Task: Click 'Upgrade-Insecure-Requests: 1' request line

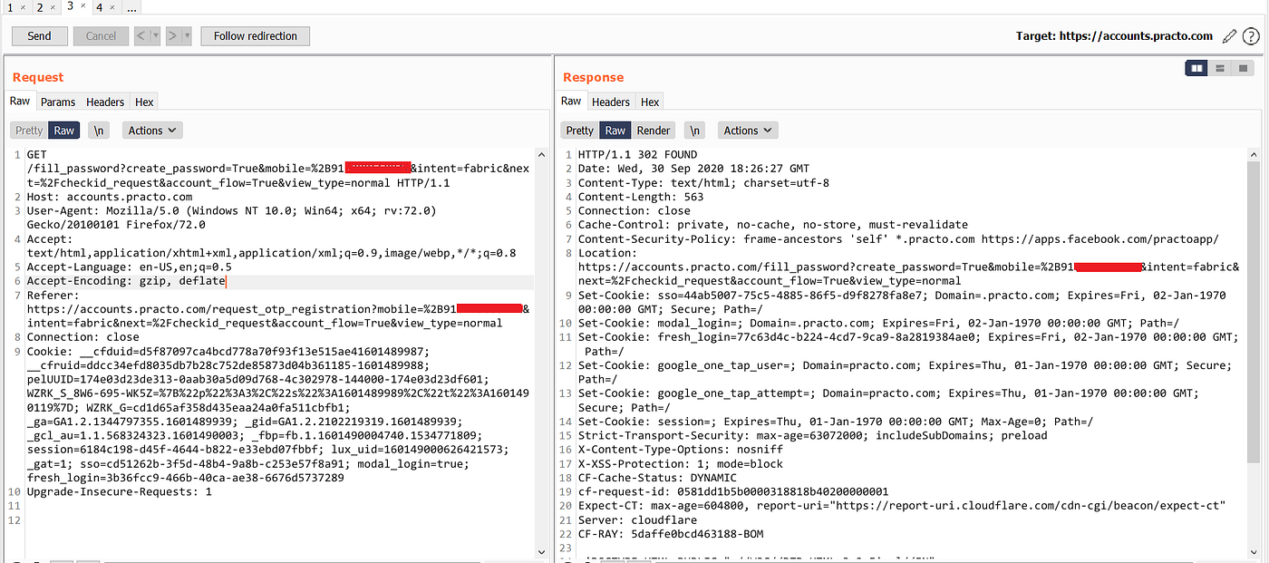Action: [120, 492]
